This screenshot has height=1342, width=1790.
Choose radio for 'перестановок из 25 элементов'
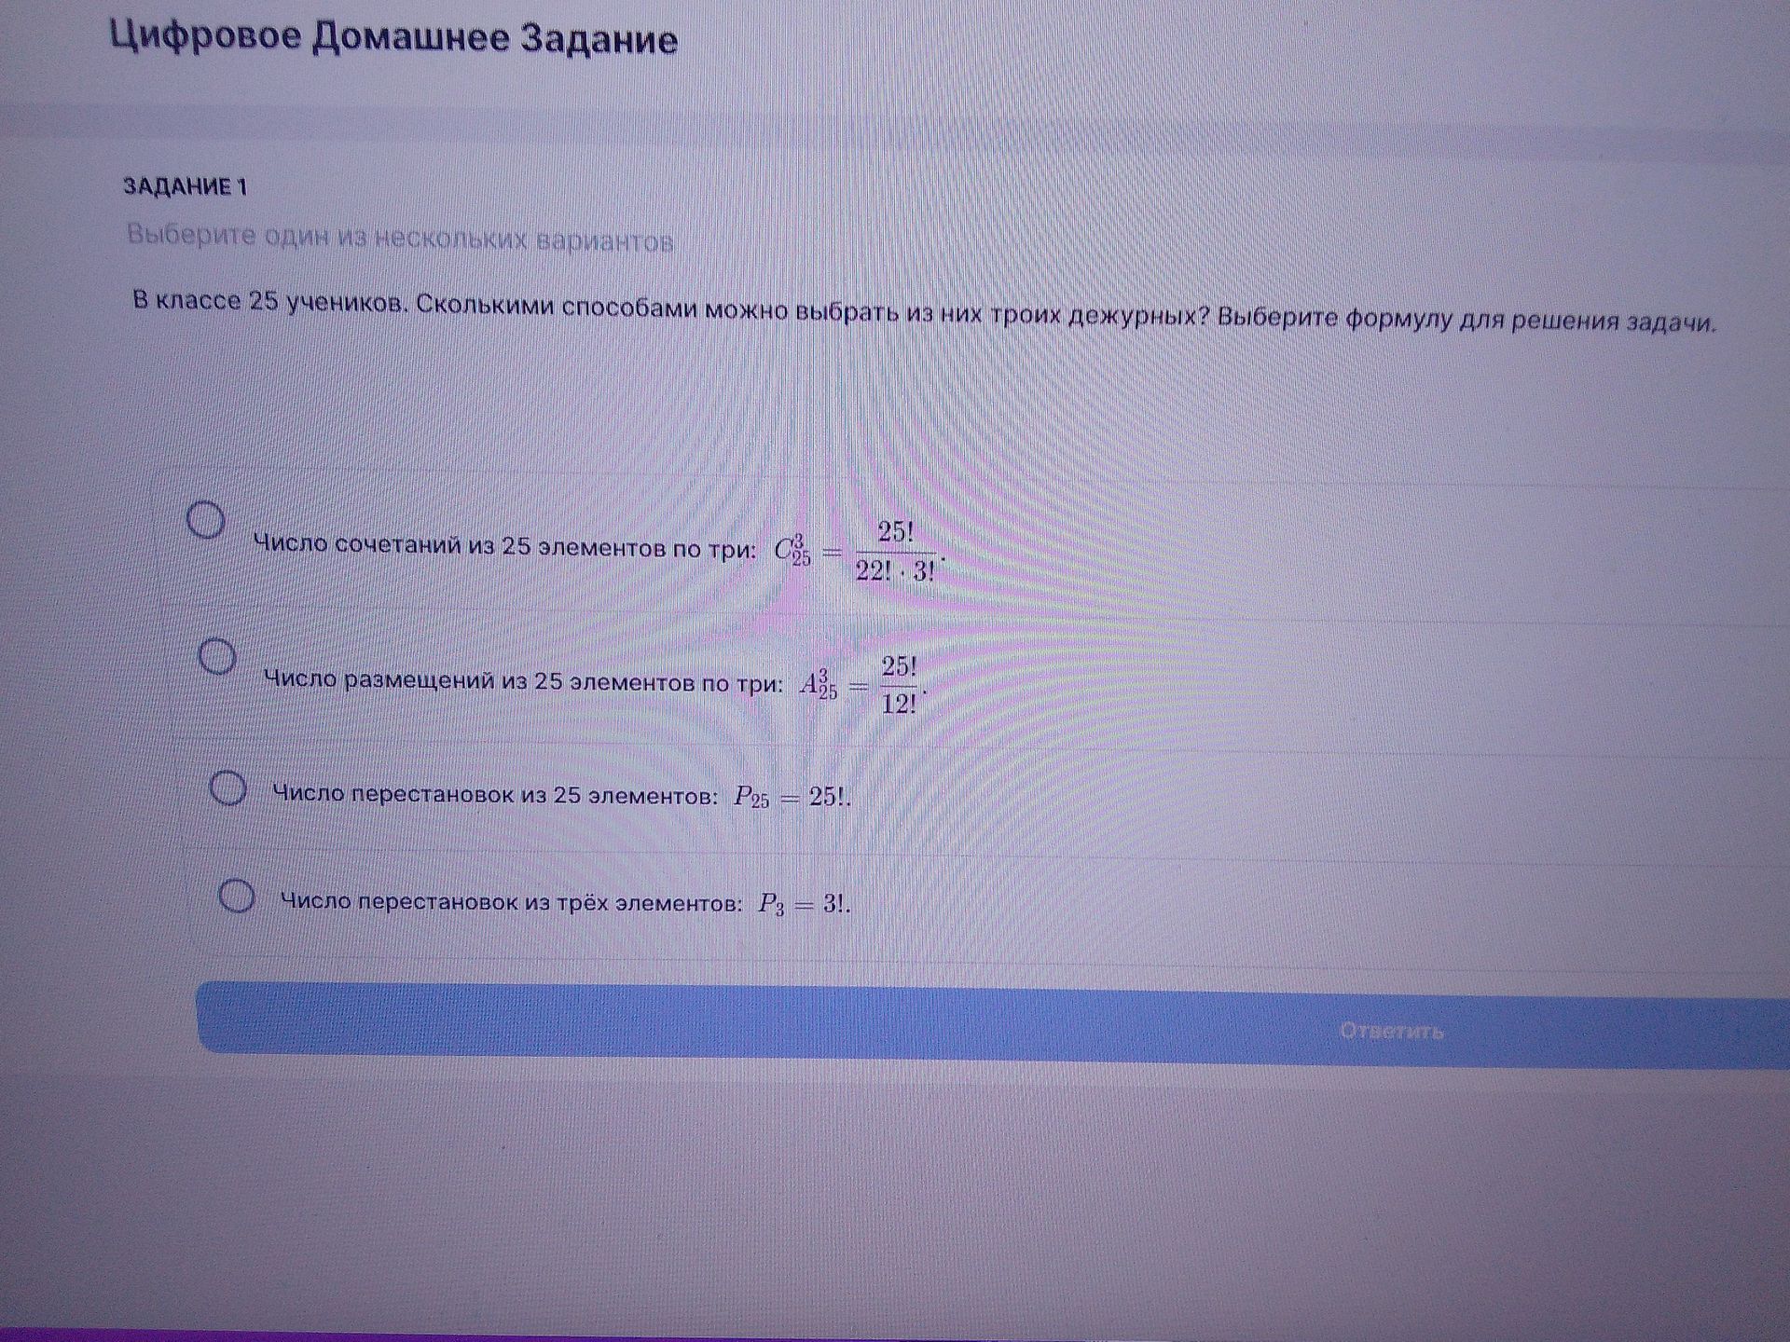click(x=227, y=788)
